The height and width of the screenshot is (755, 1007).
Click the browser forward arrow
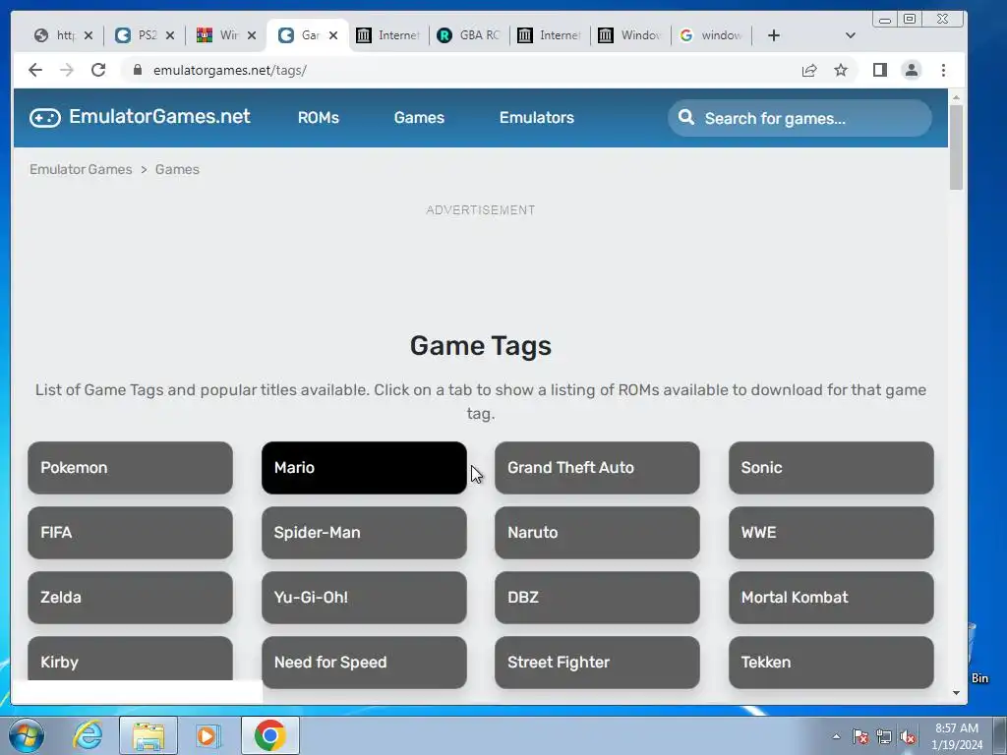(x=67, y=70)
